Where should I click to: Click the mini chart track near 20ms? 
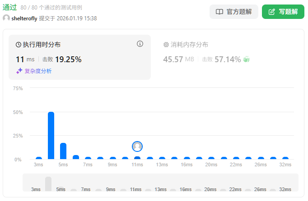[211, 189]
